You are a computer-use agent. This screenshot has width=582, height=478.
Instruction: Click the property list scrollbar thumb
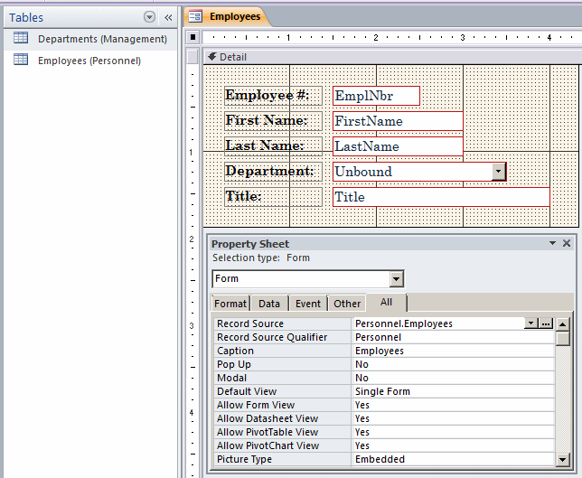tap(563, 339)
